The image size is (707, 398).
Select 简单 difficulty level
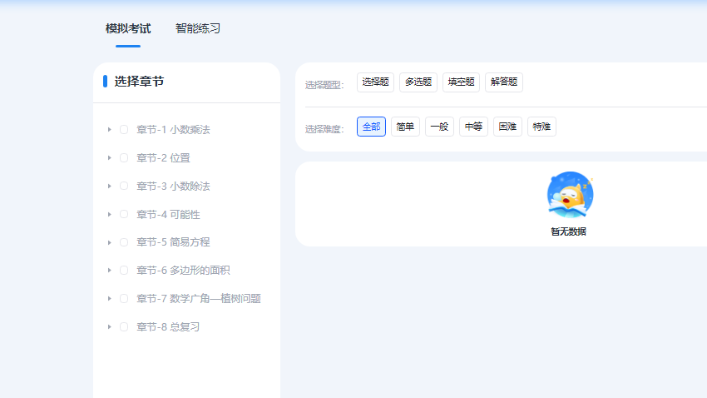(405, 127)
